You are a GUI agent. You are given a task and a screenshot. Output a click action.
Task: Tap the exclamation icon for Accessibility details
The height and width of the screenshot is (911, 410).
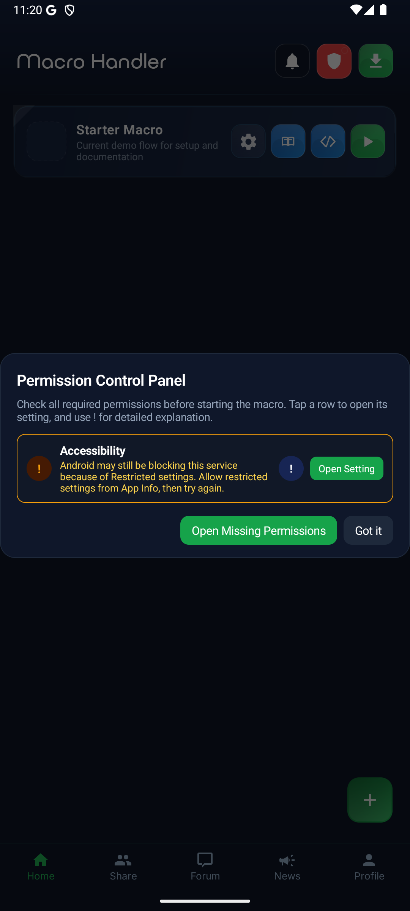tap(291, 468)
